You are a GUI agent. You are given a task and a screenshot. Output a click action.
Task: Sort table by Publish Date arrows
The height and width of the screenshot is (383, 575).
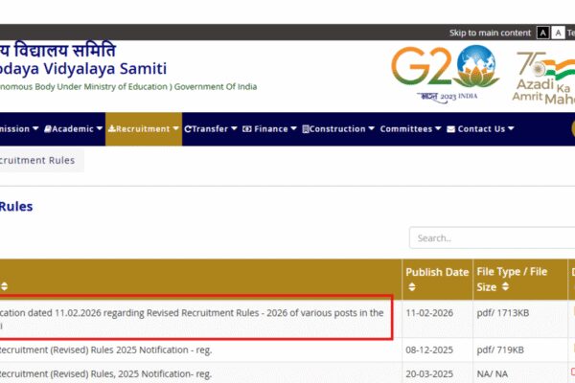pyautogui.click(x=412, y=287)
